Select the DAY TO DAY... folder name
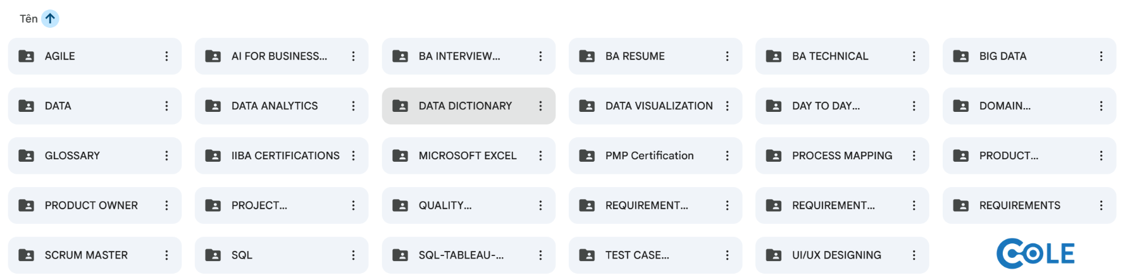The image size is (1123, 280). point(826,106)
